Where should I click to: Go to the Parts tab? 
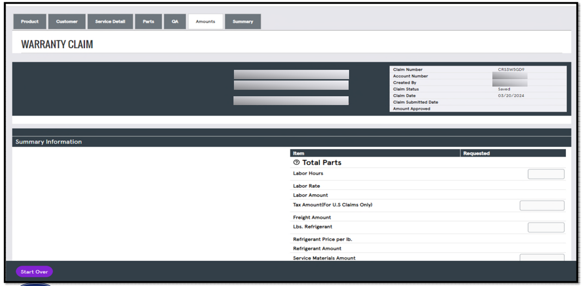pos(148,21)
